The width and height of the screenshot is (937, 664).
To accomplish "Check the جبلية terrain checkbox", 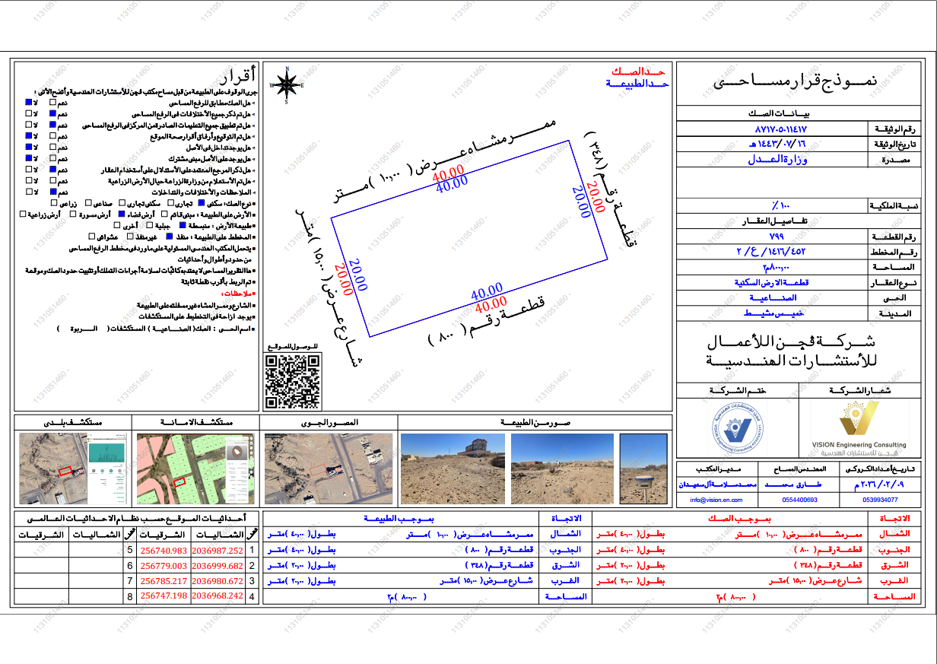I will [150, 225].
